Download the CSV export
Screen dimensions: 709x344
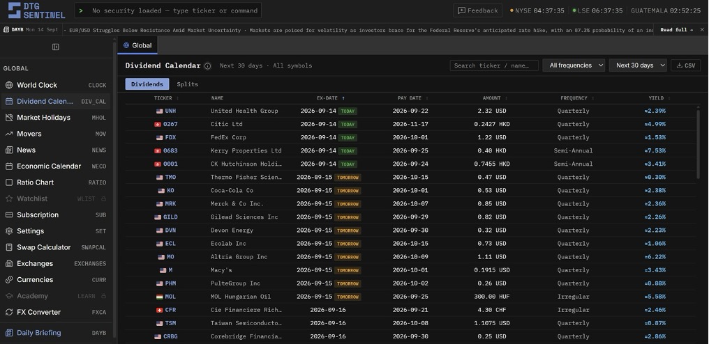(685, 65)
